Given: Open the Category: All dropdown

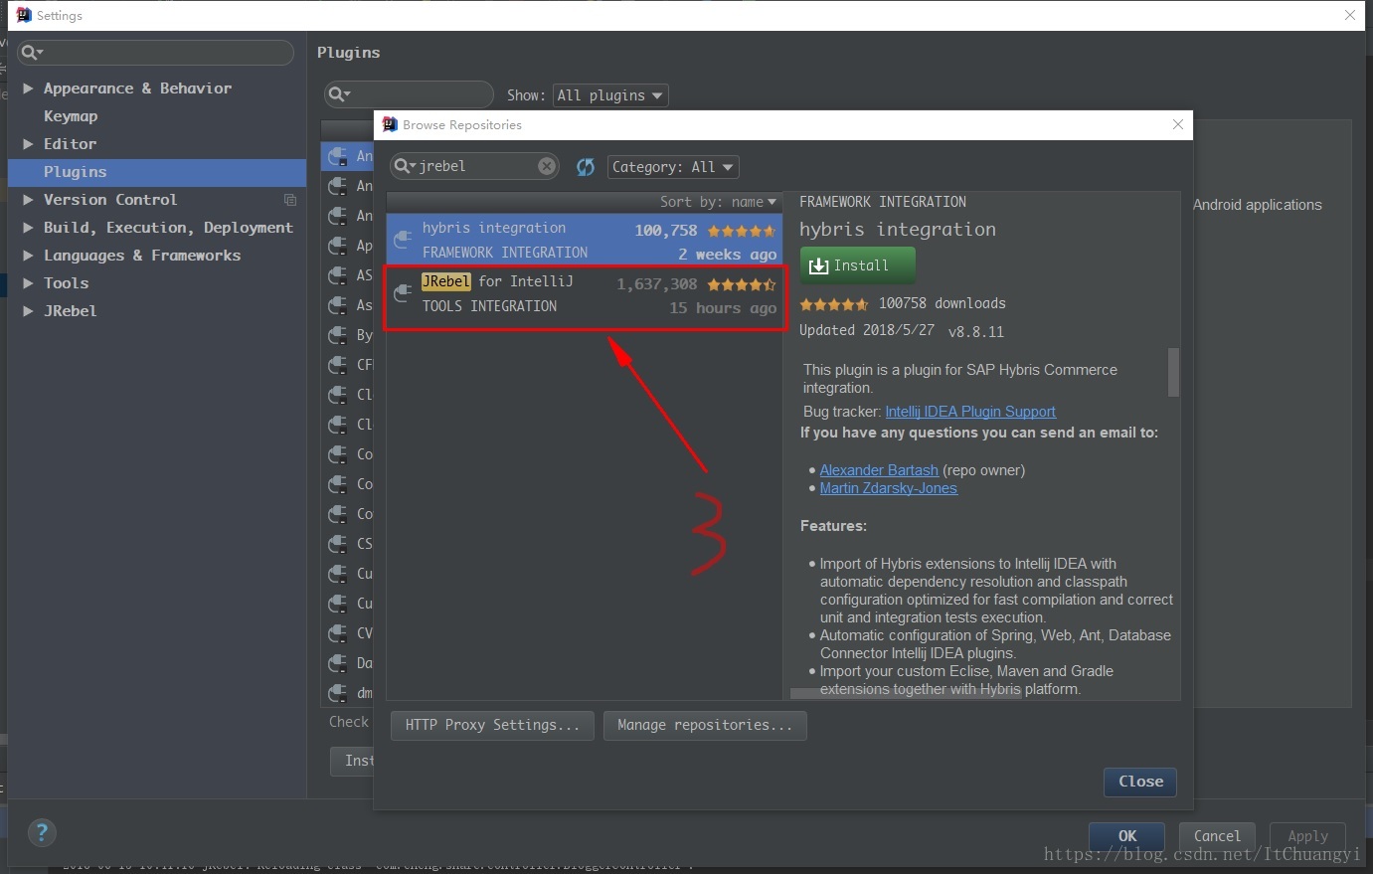Looking at the screenshot, I should (x=673, y=167).
